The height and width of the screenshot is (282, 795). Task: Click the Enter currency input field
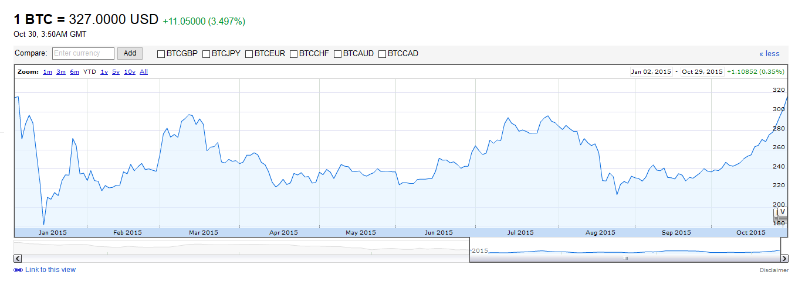click(83, 53)
